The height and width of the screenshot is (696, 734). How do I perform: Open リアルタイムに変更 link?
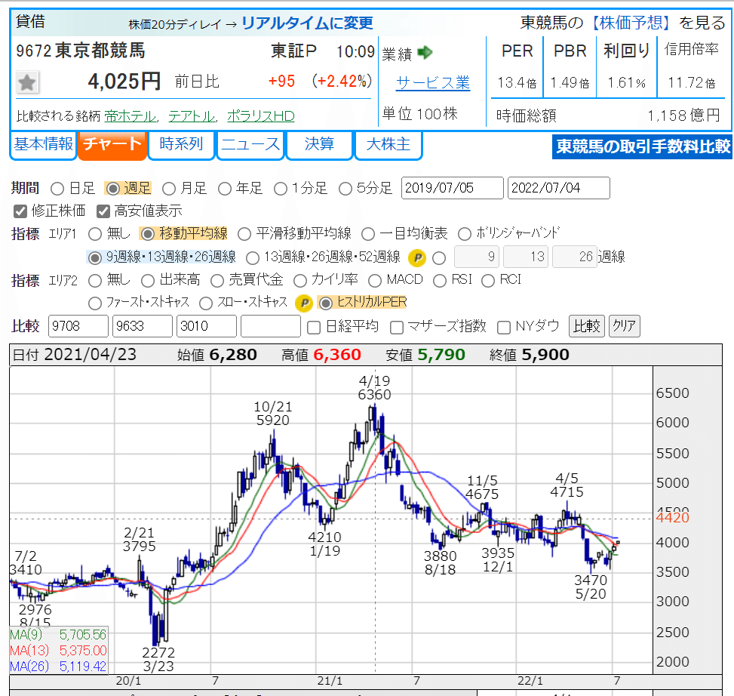pyautogui.click(x=307, y=23)
